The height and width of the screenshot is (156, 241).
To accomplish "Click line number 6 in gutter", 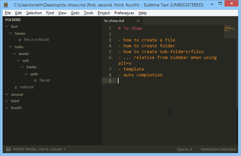I will tap(110, 58).
